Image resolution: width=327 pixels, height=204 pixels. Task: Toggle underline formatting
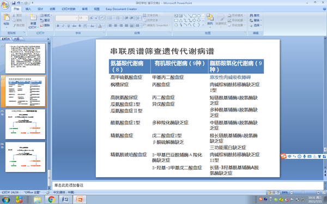pyautogui.click(x=69, y=26)
